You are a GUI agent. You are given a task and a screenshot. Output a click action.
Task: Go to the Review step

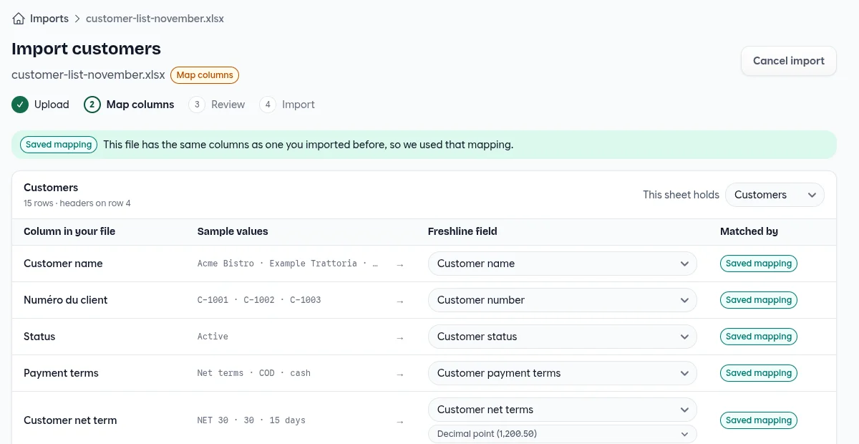(x=217, y=105)
